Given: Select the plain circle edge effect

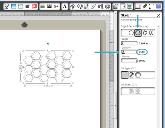Looking at the screenshot, I should tap(131, 33).
